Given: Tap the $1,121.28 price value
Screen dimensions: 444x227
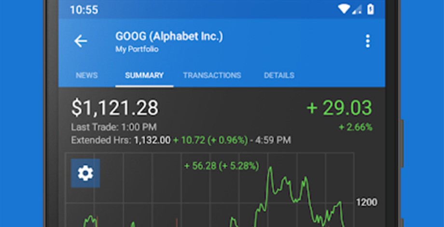Looking at the screenshot, I should tap(115, 108).
